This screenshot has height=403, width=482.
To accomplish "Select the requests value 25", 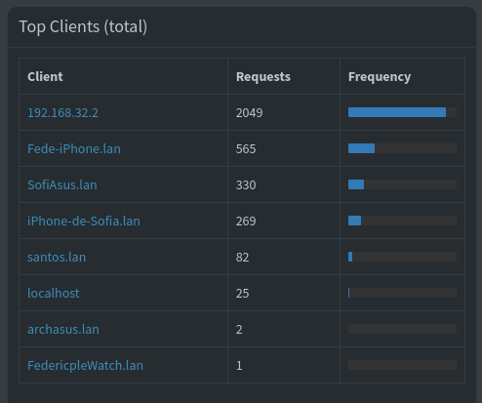I will click(x=242, y=293).
